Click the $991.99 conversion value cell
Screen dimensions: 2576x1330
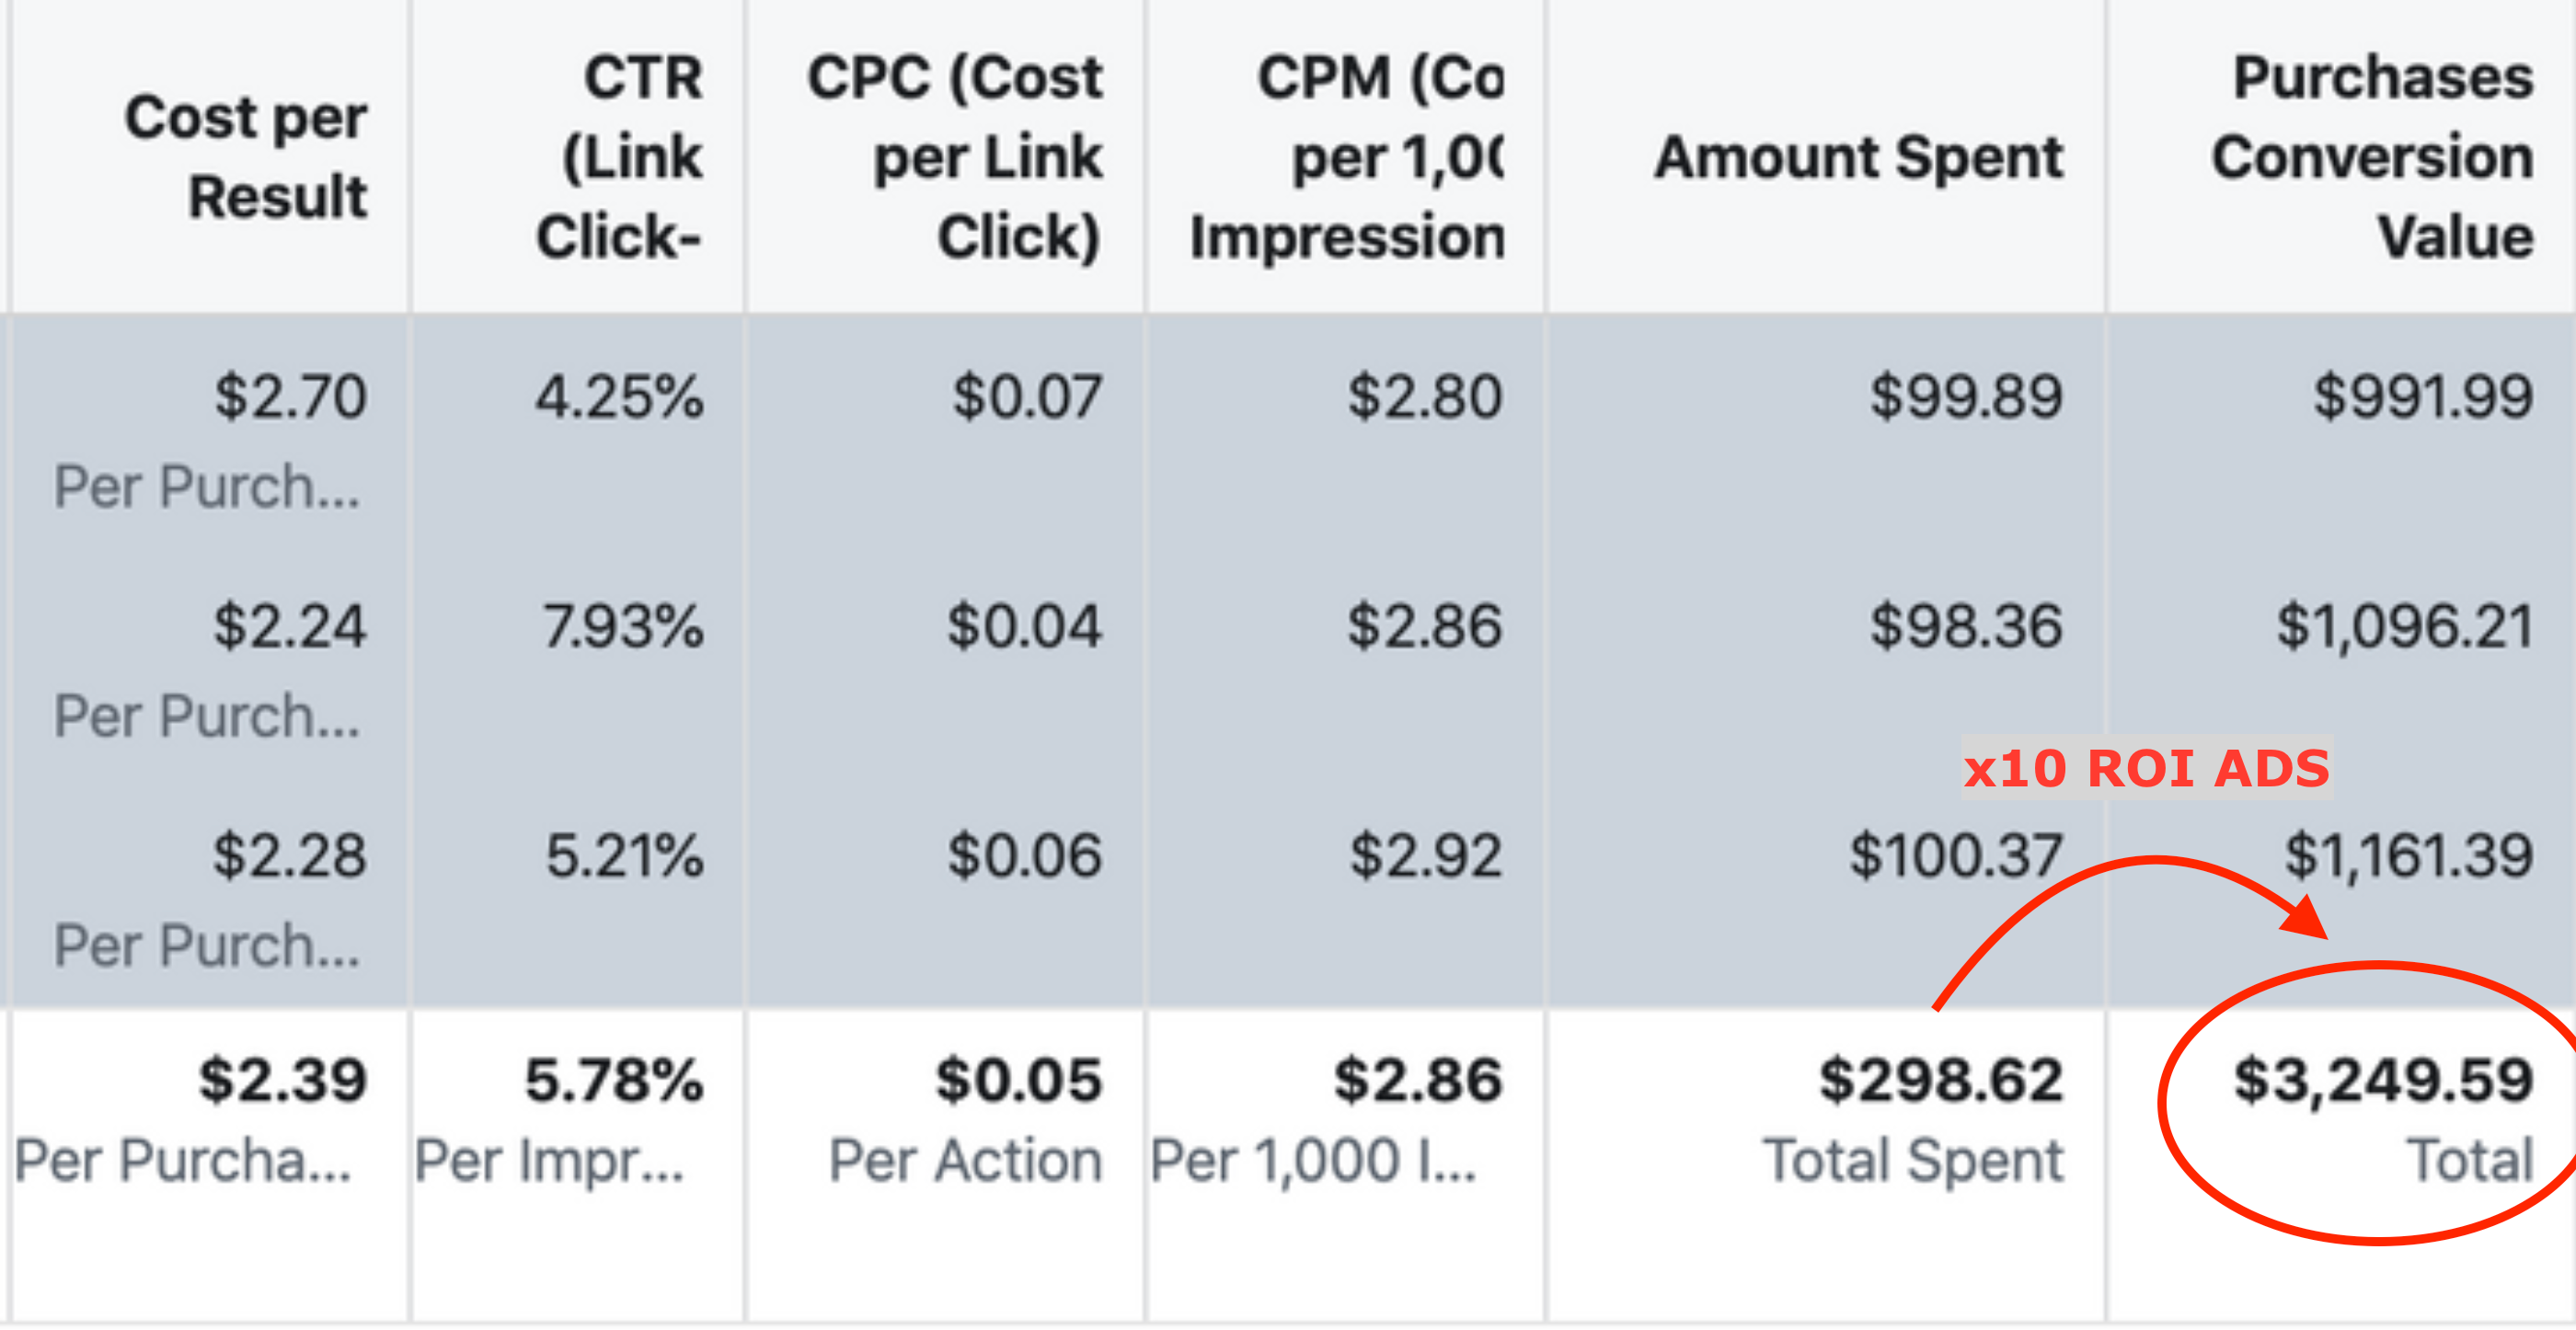(2424, 396)
